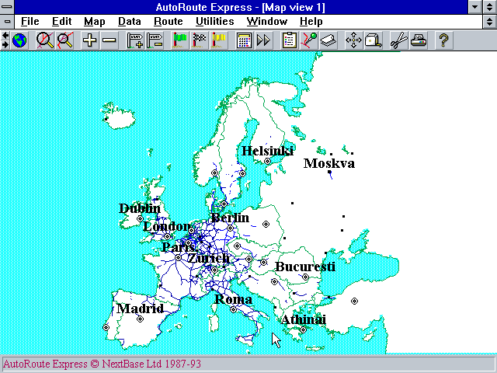Open the clipboard list icon
497x373 pixels.
(289, 40)
